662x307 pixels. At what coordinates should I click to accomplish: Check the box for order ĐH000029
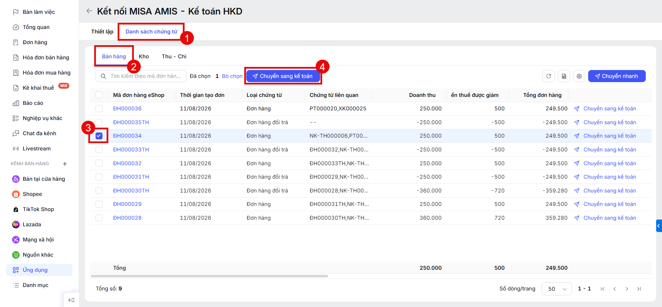pyautogui.click(x=99, y=204)
